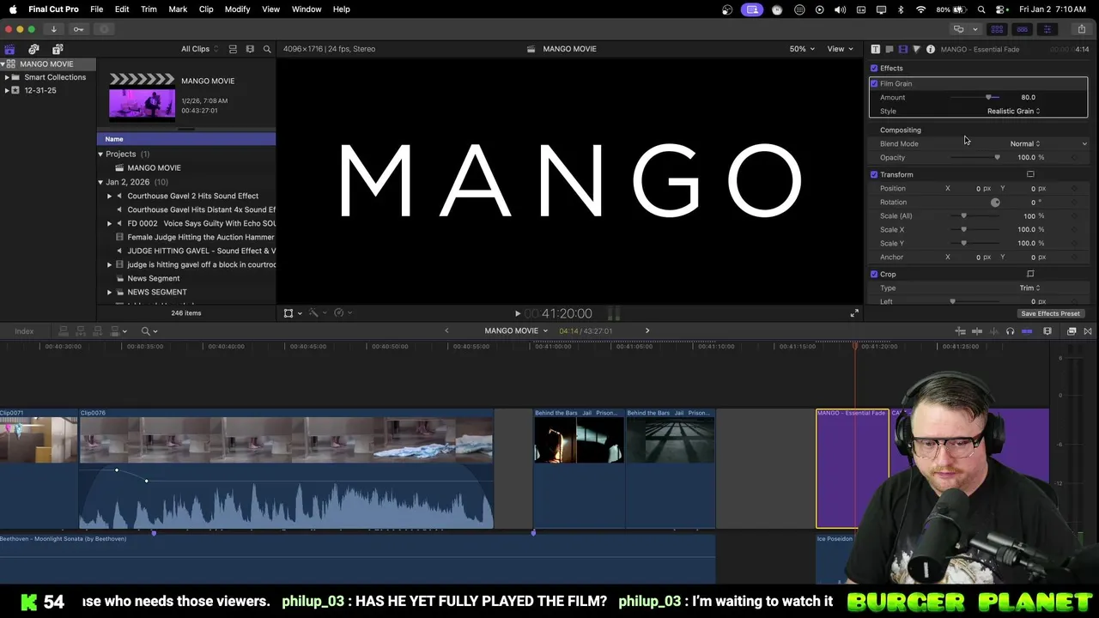Screen dimensions: 1099x618
Task: Click the Wi-Fi icon in menu bar
Action: click(x=921, y=9)
